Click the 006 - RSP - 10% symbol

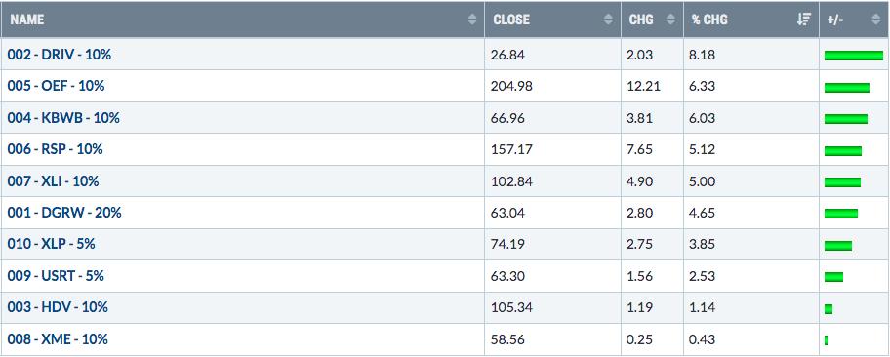(x=55, y=149)
